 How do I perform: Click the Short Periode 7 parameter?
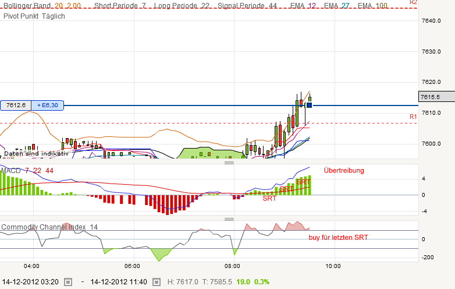120,5
